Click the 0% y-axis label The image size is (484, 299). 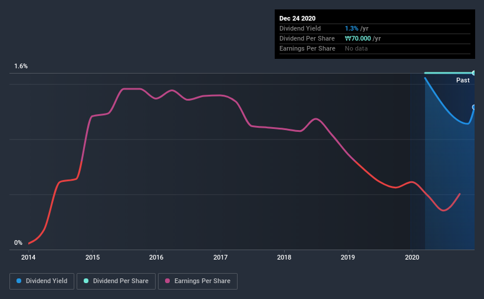(x=18, y=242)
